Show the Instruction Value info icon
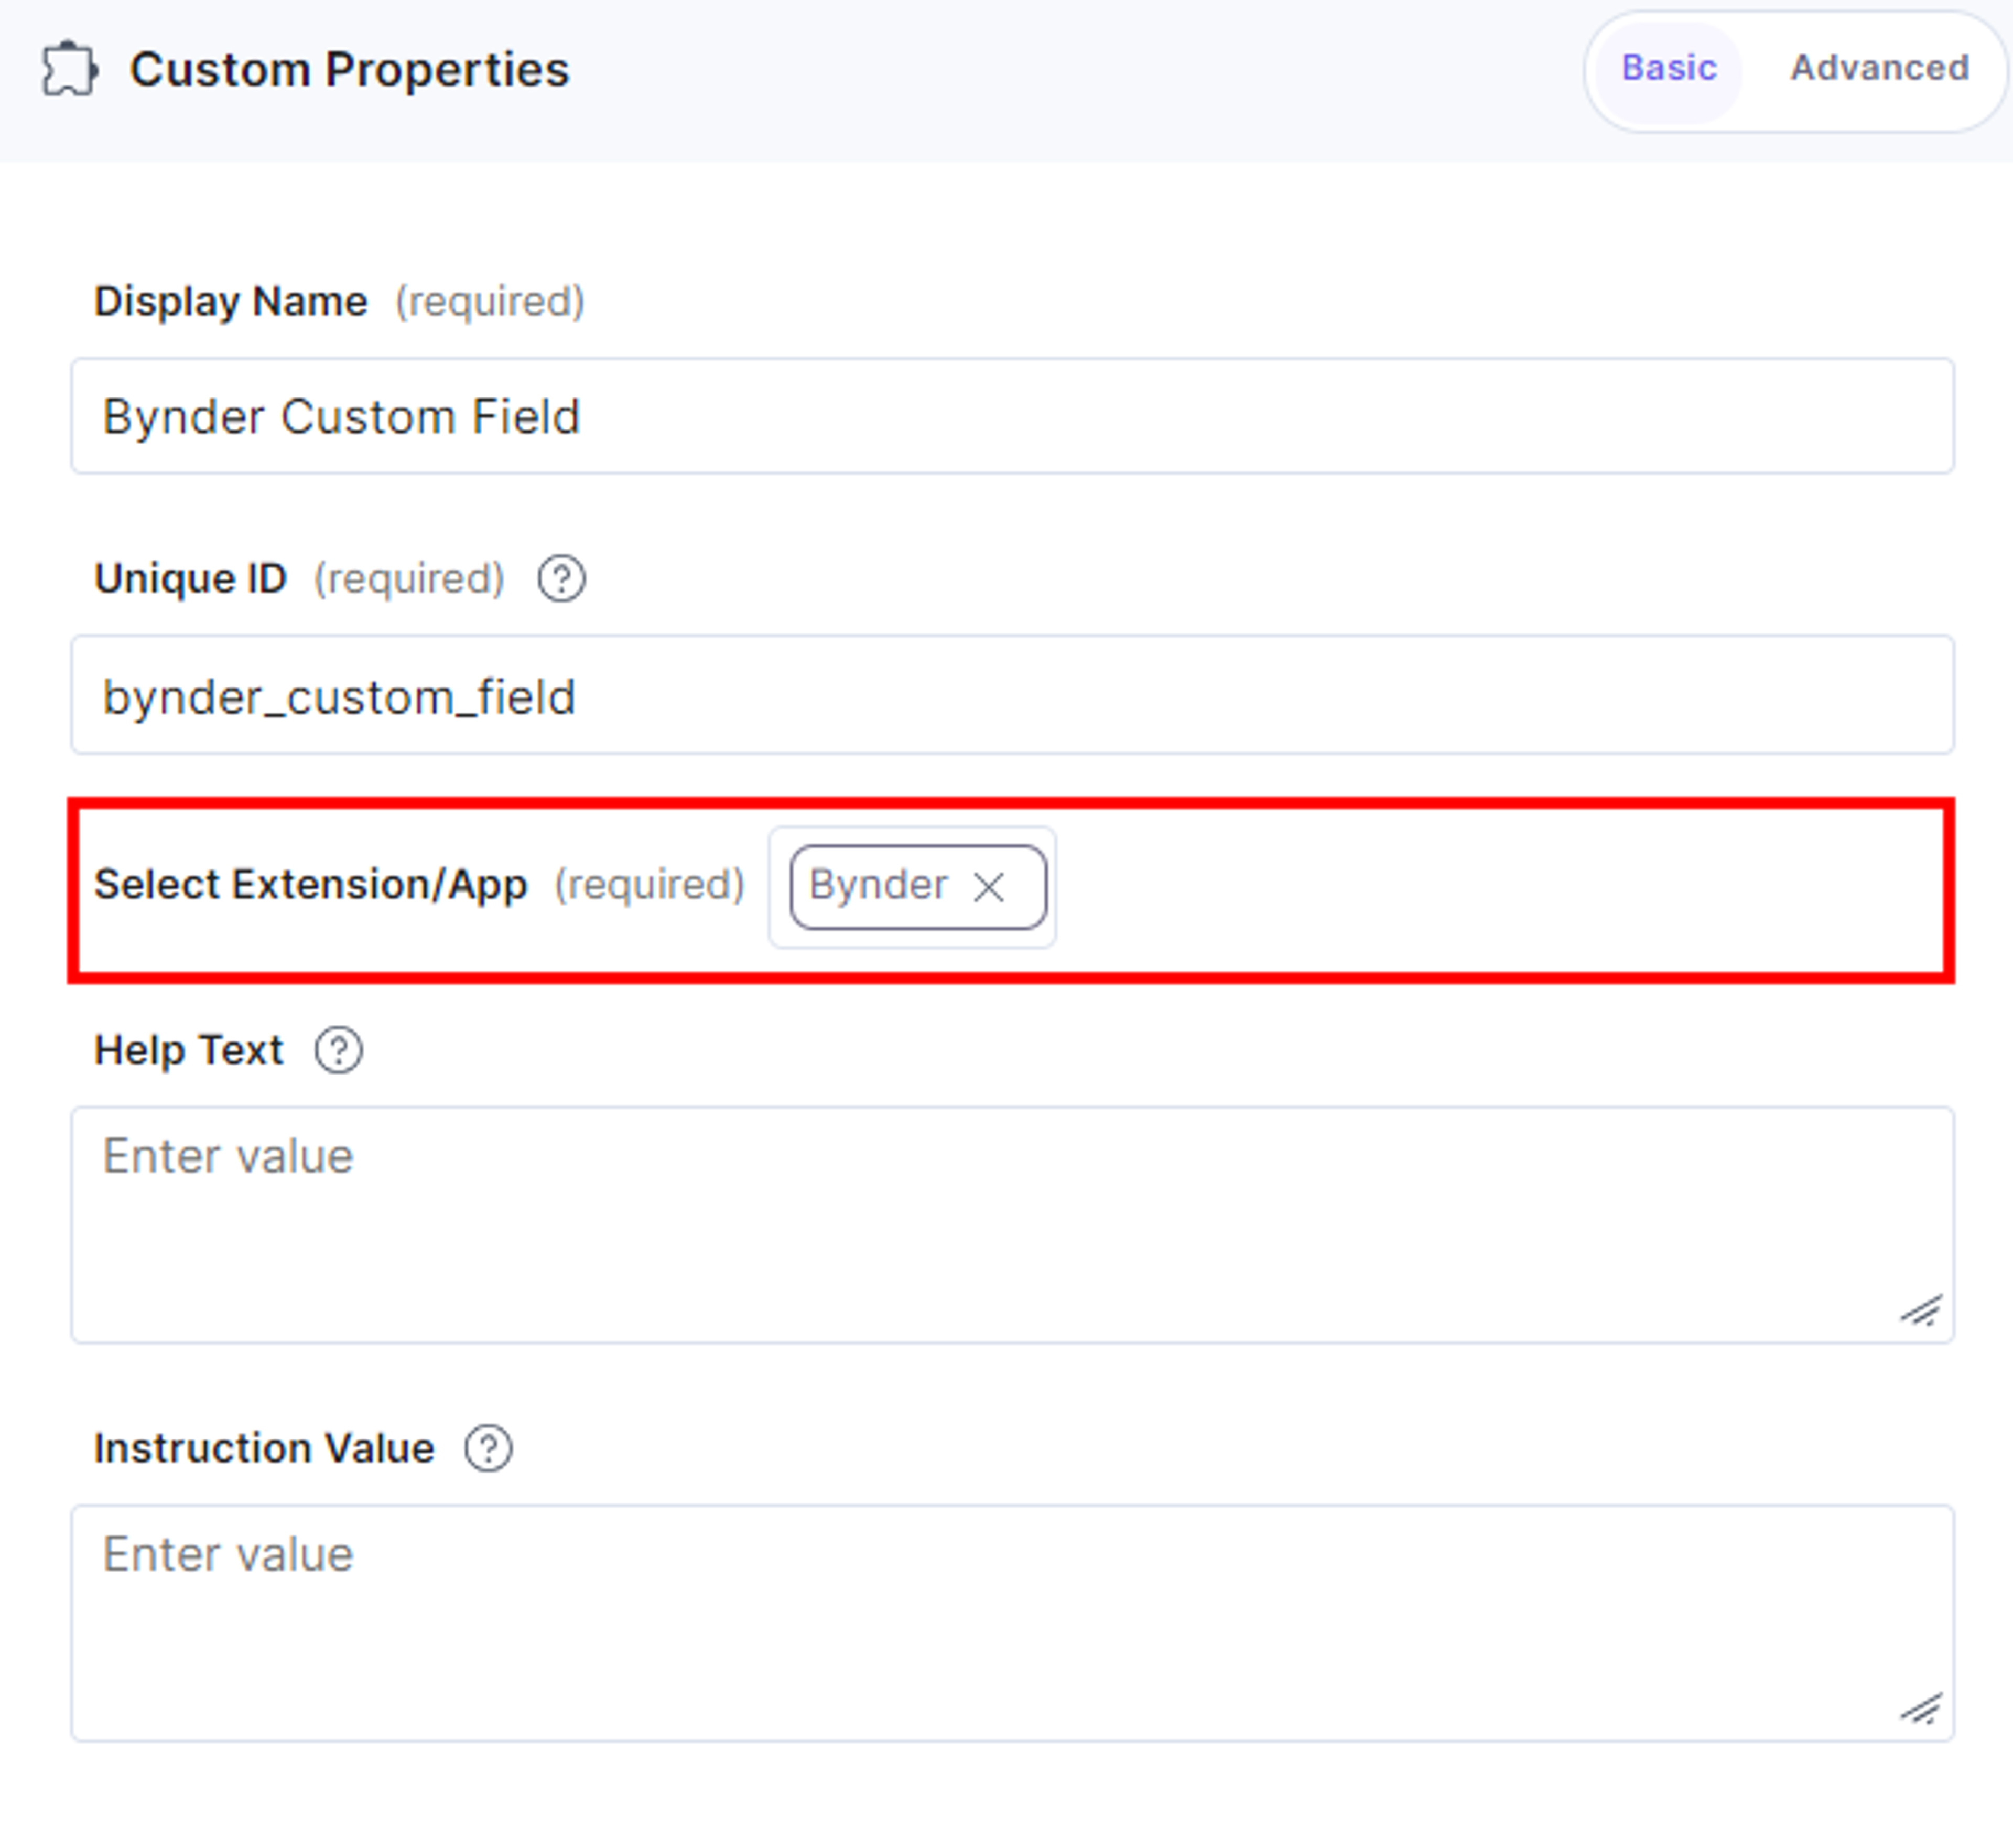The image size is (2013, 1848). point(489,1449)
